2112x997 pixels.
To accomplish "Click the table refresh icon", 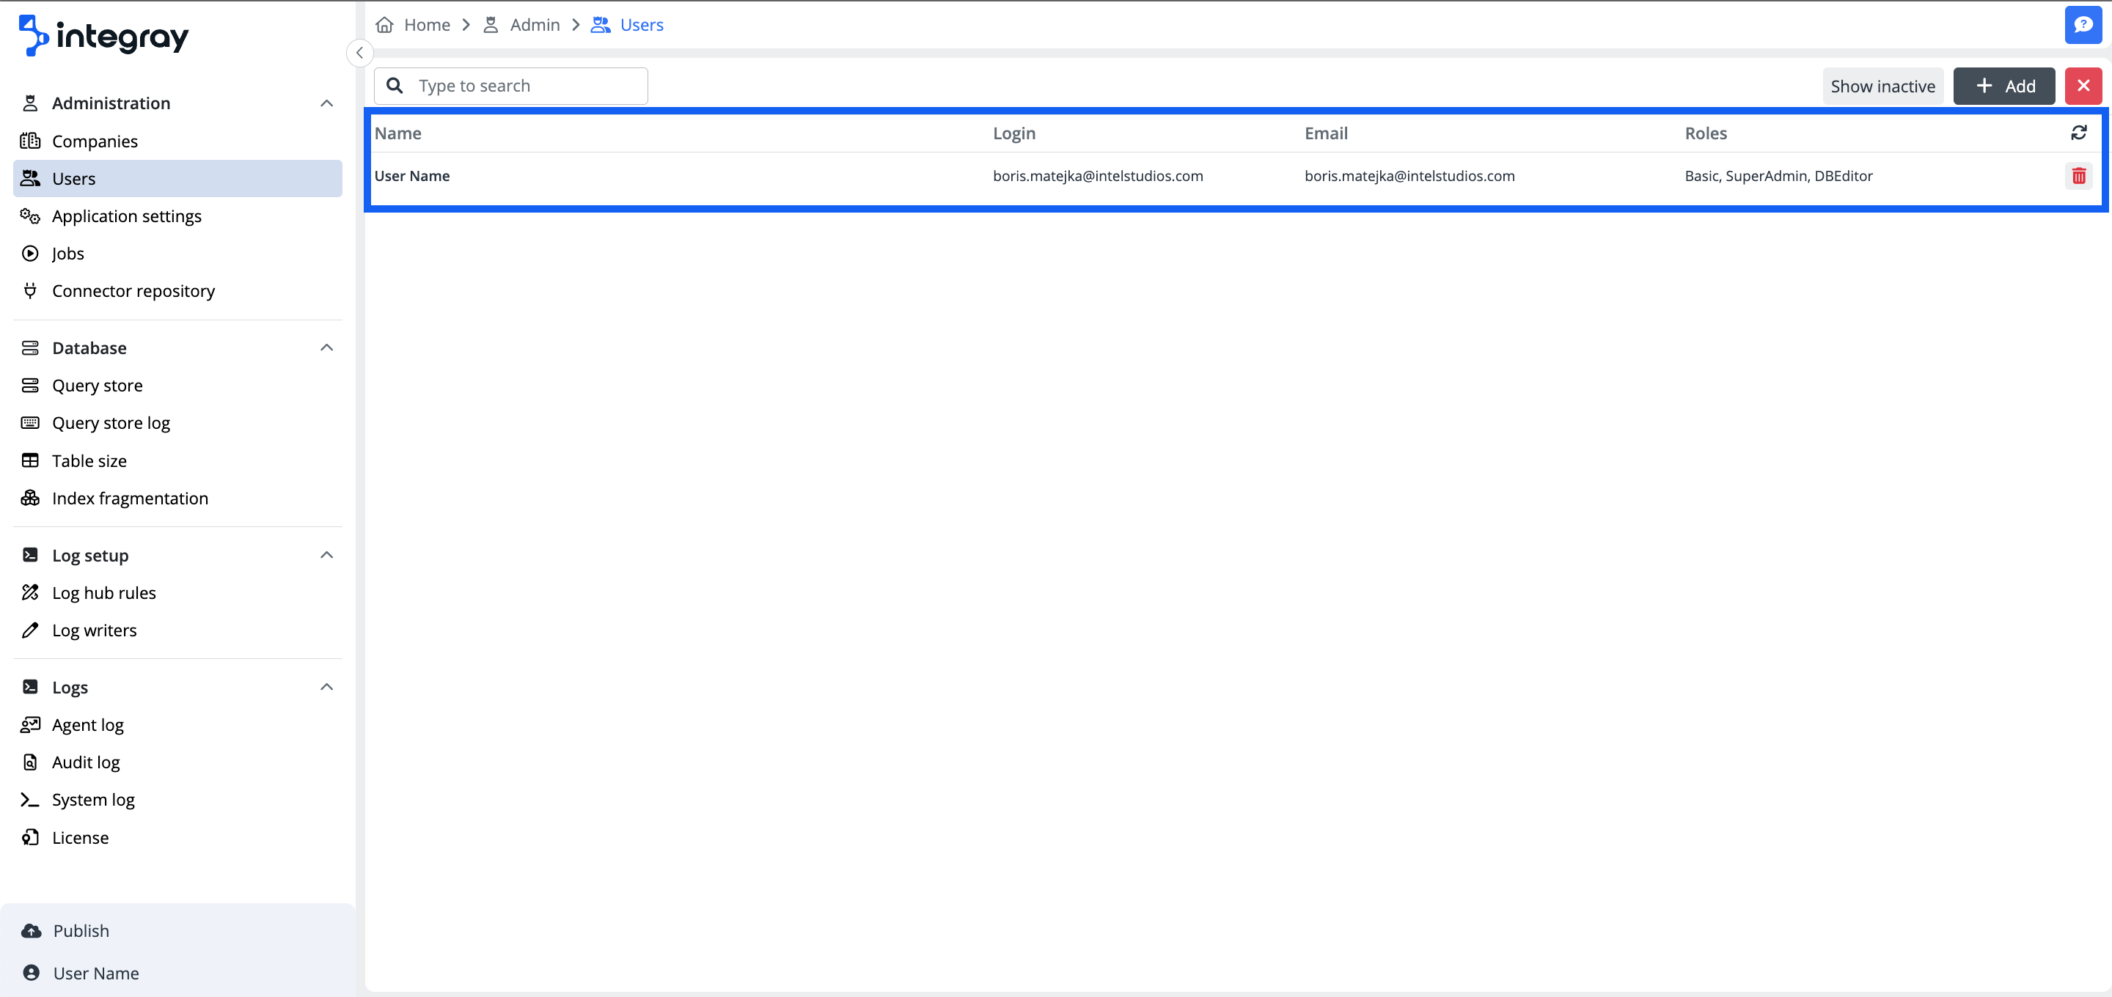I will [x=2078, y=133].
